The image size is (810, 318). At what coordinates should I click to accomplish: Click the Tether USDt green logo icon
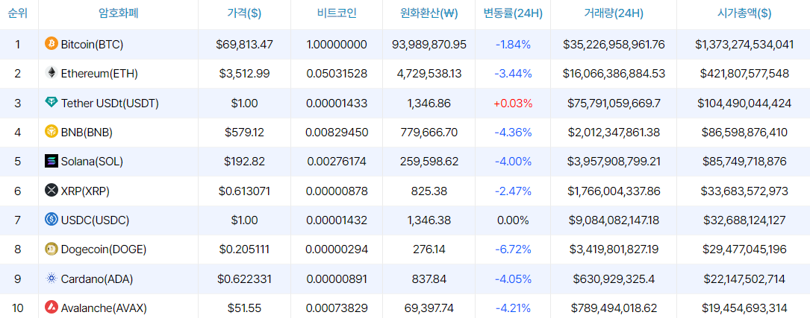(52, 103)
